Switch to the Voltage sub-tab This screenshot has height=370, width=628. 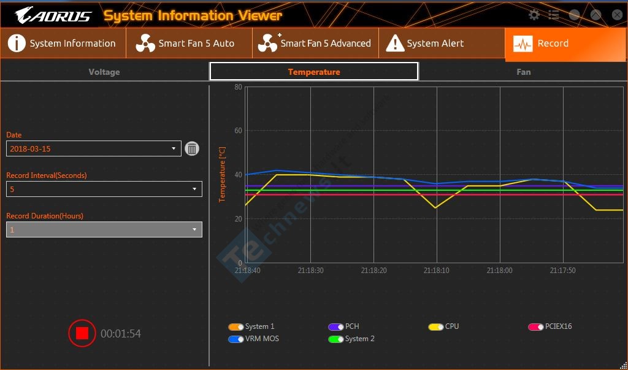(x=104, y=72)
